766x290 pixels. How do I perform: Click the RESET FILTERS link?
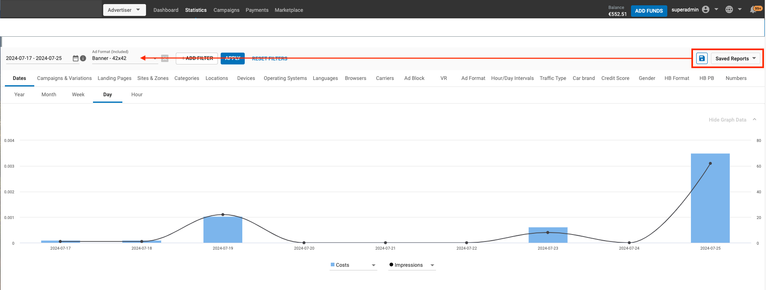point(270,59)
